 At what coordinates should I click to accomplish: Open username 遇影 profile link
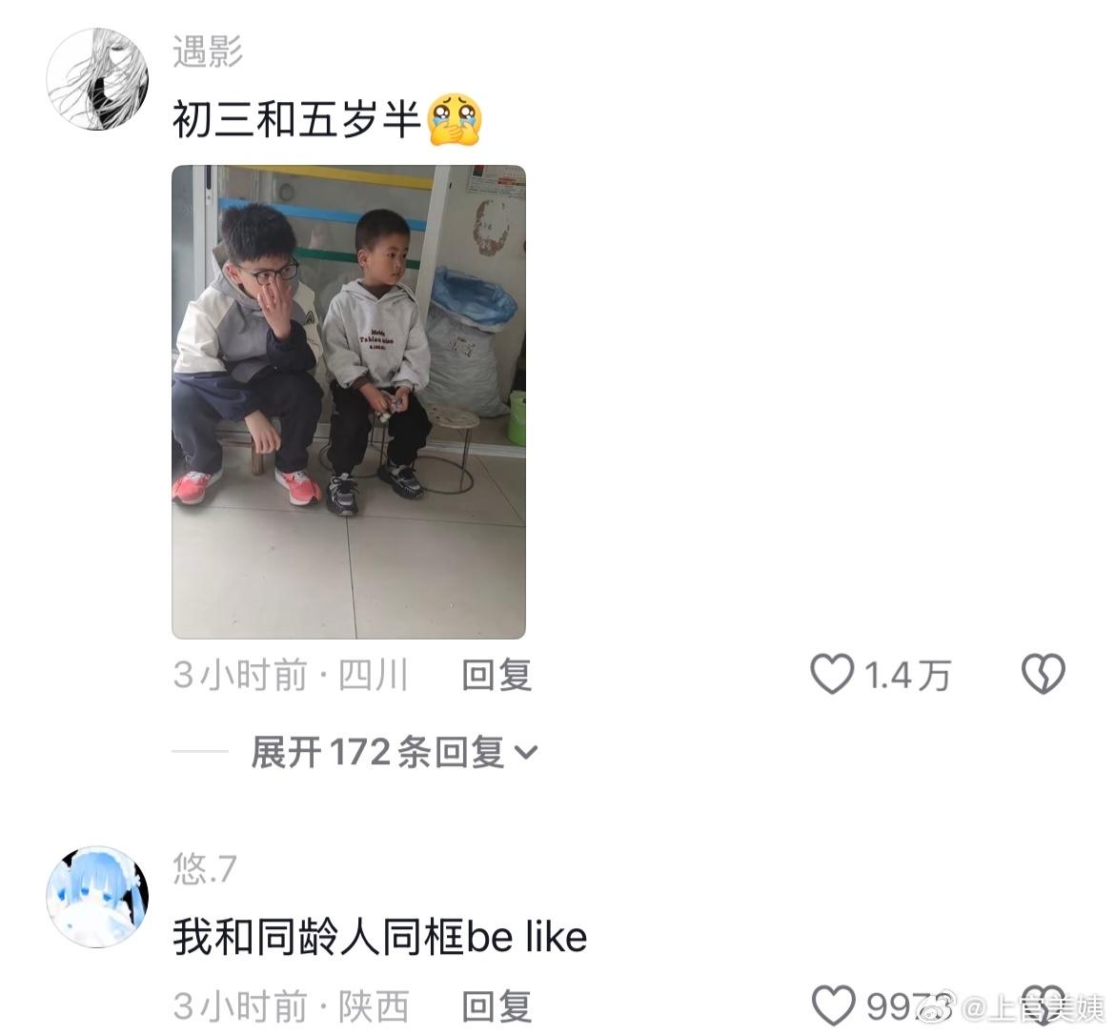click(x=208, y=51)
